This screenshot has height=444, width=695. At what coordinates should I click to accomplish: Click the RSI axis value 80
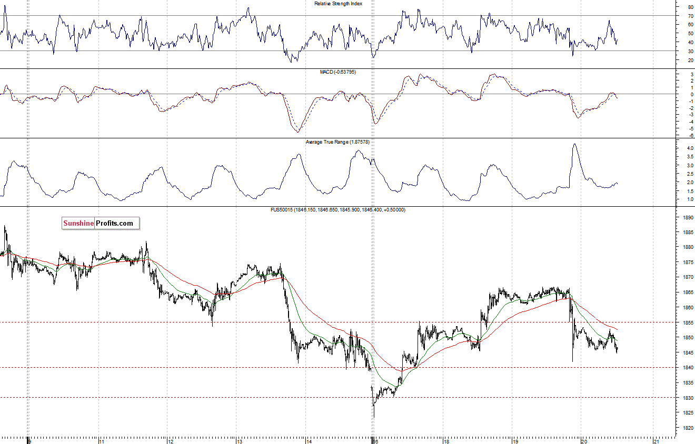pos(690,7)
